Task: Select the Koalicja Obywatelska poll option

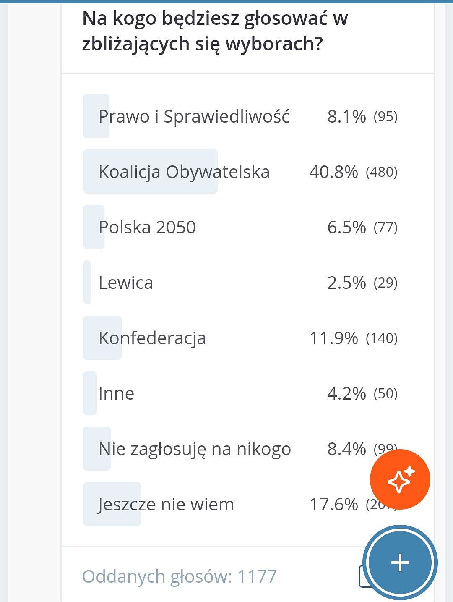Action: pos(240,172)
